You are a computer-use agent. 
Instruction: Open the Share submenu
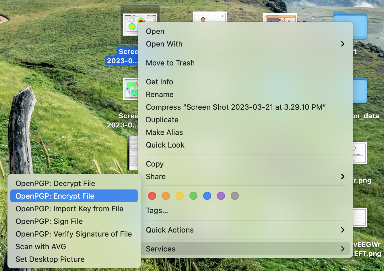click(245, 177)
